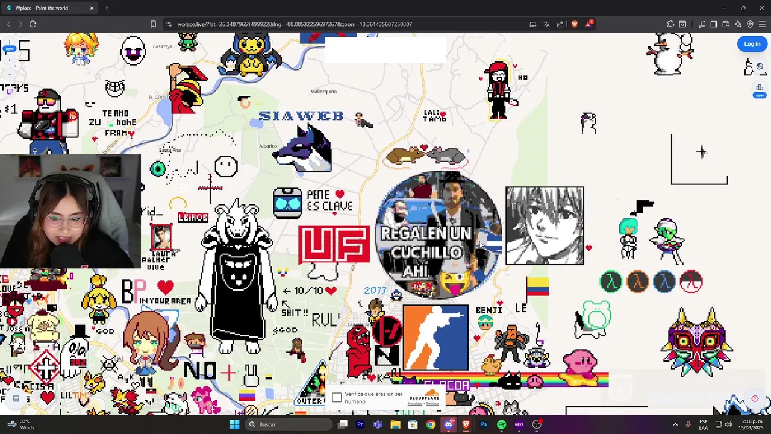Switch the ESP LAA keyboard language
Image resolution: width=771 pixels, height=434 pixels.
point(704,424)
